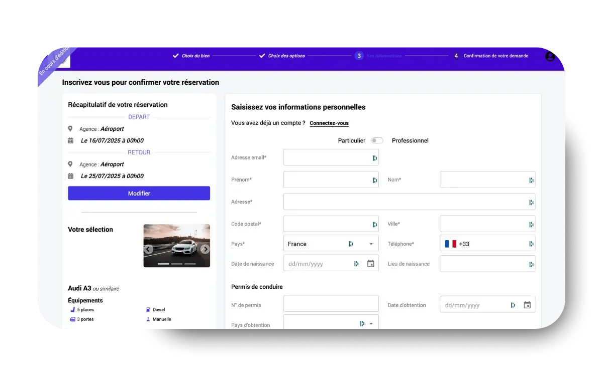The width and height of the screenshot is (603, 376).
Task: Click the return date calendar icon
Action: pos(70,176)
